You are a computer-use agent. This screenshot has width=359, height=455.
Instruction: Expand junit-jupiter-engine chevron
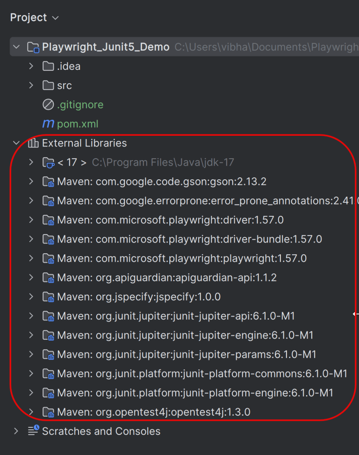31,335
